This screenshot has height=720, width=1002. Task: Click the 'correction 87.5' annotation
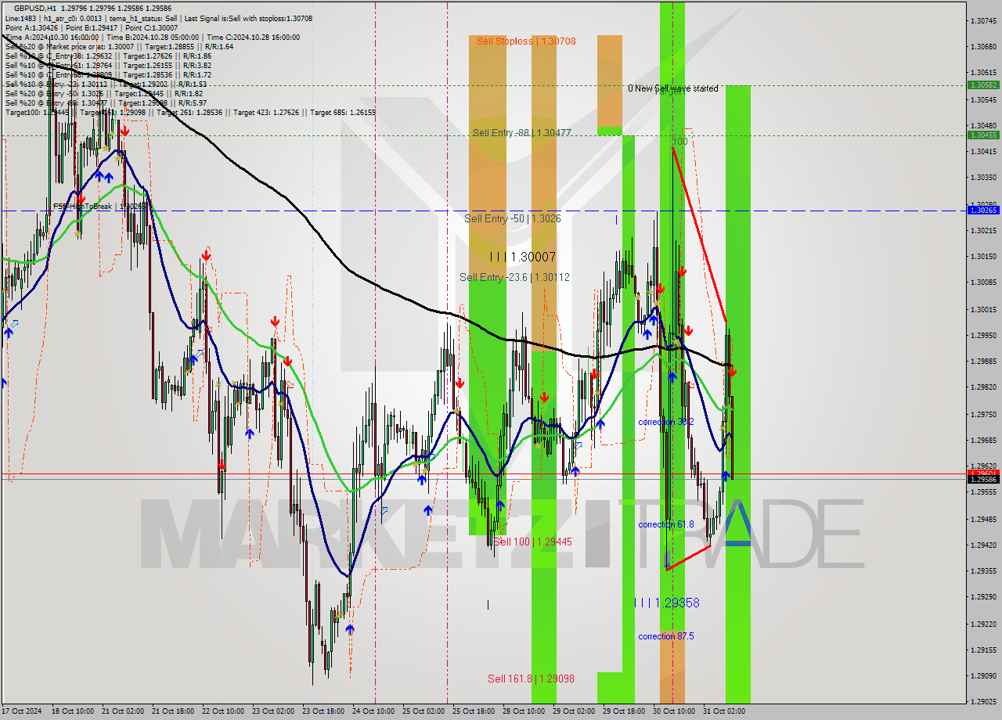666,636
